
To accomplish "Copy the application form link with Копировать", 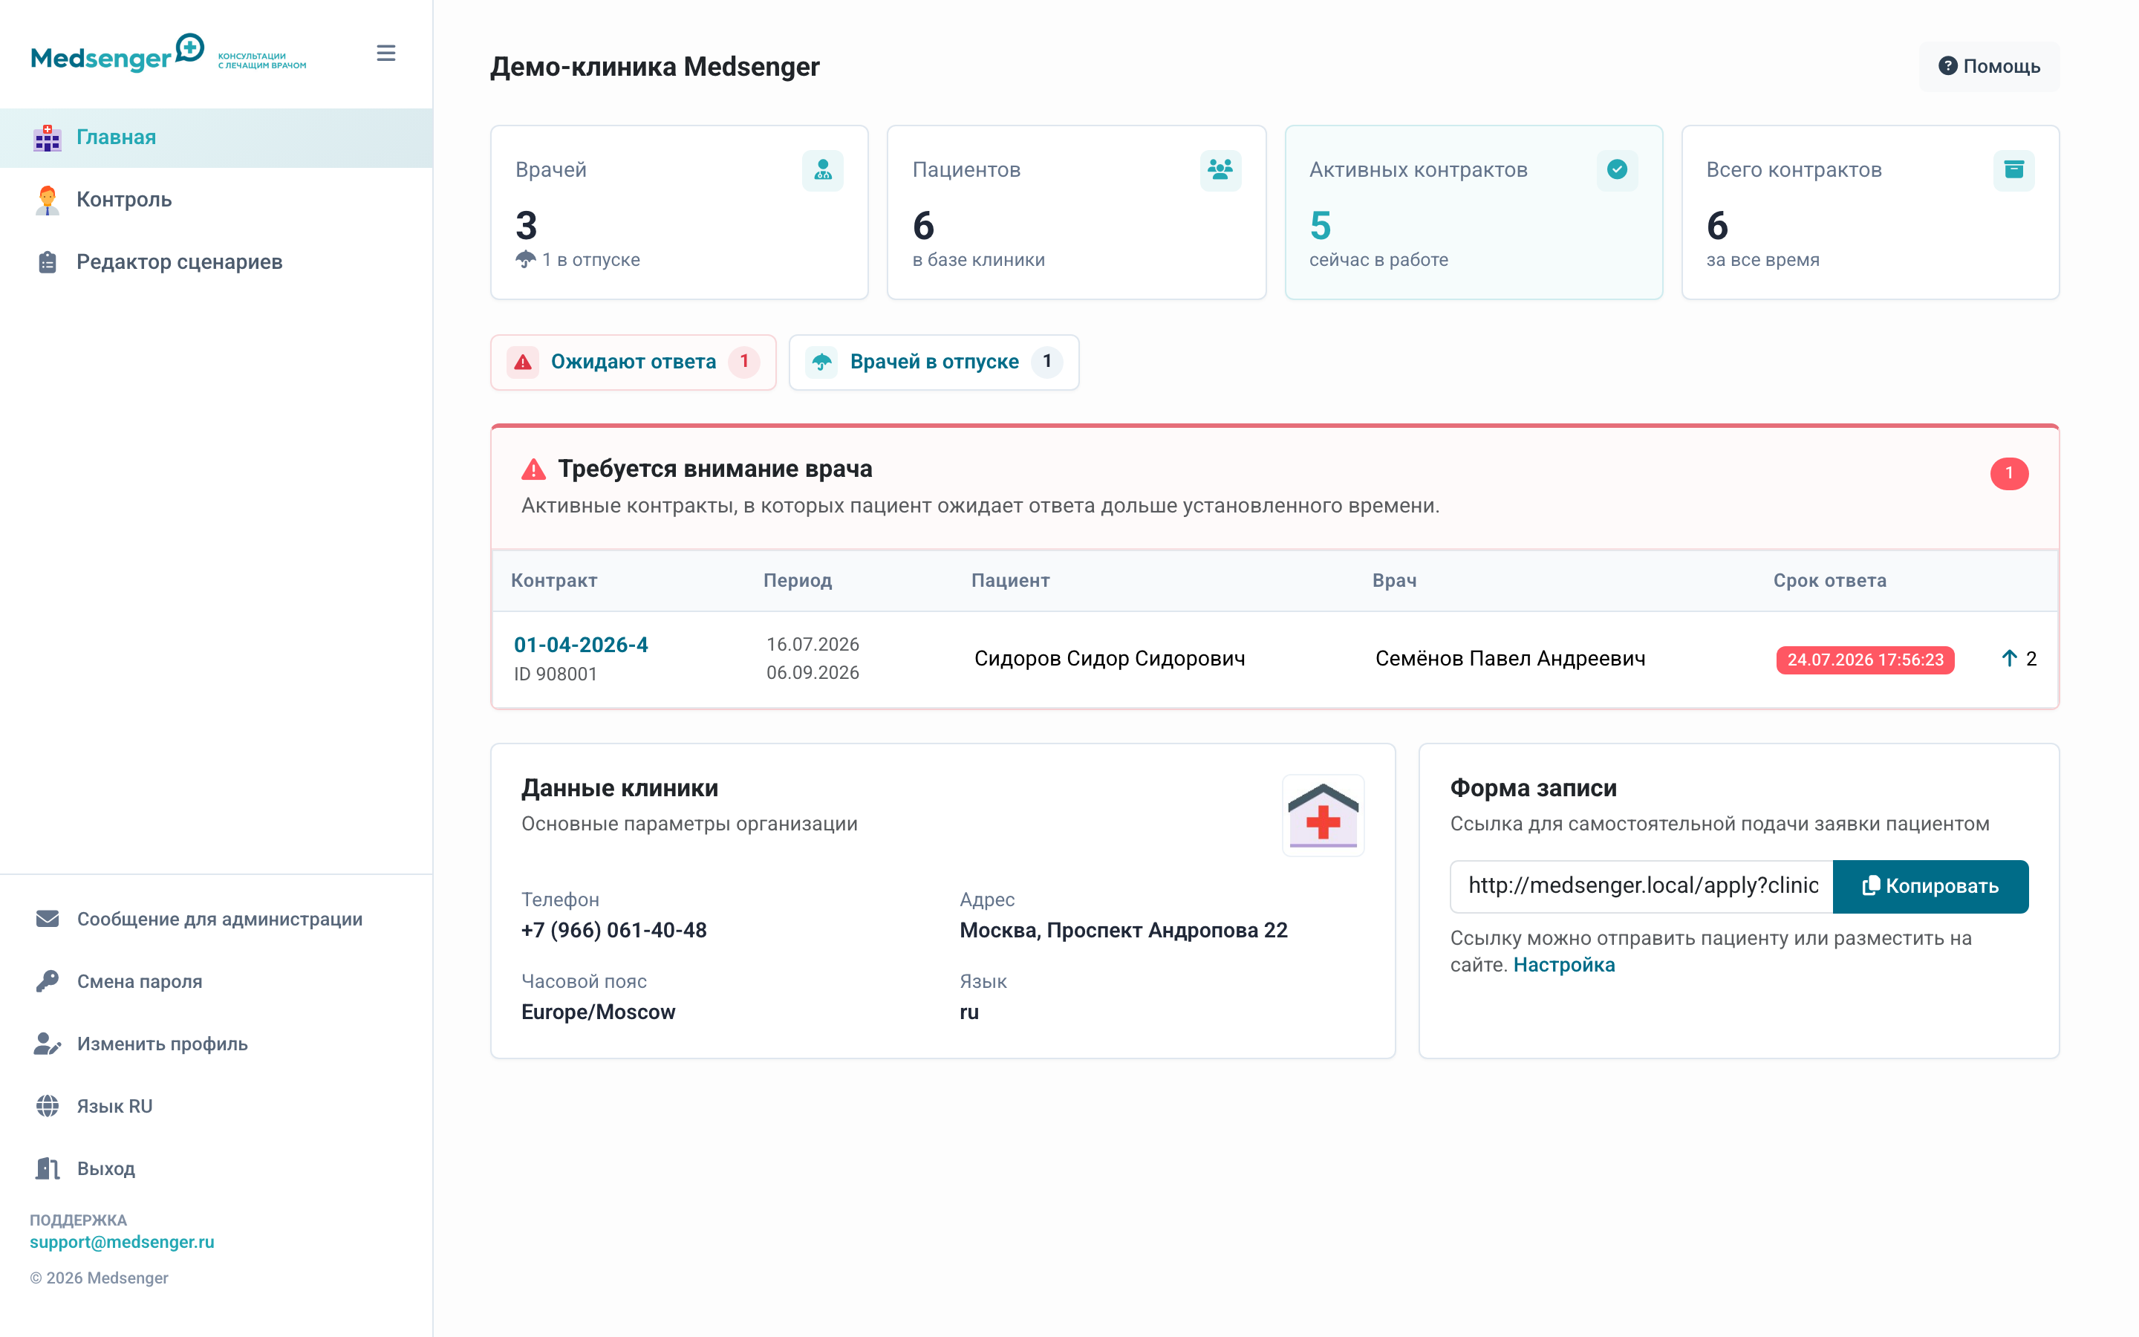I will (1930, 886).
